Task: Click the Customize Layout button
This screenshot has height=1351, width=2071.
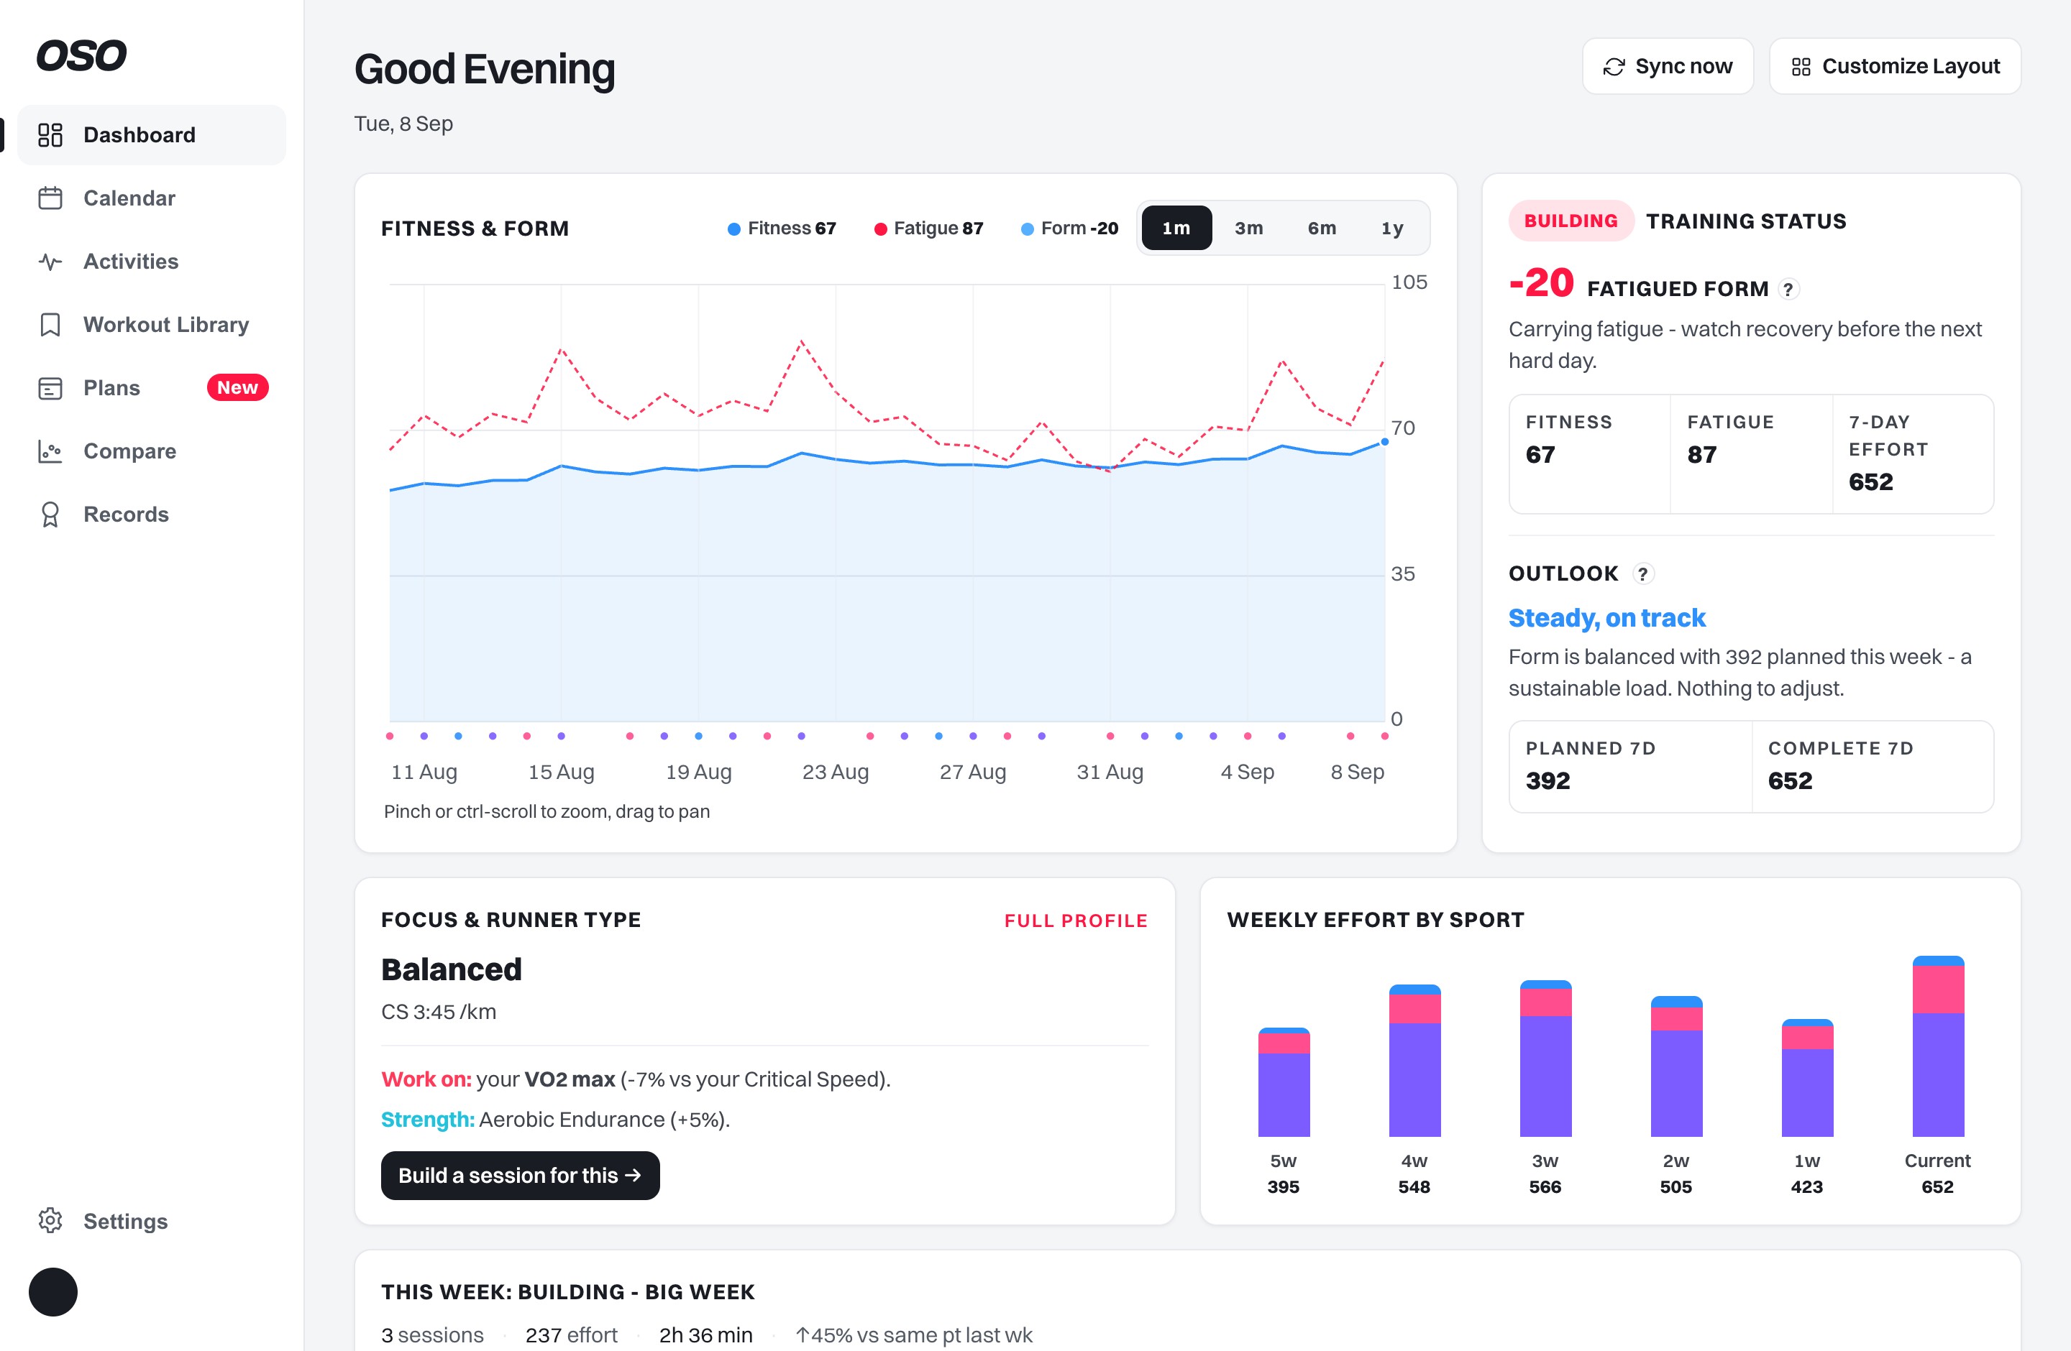Action: [1894, 66]
